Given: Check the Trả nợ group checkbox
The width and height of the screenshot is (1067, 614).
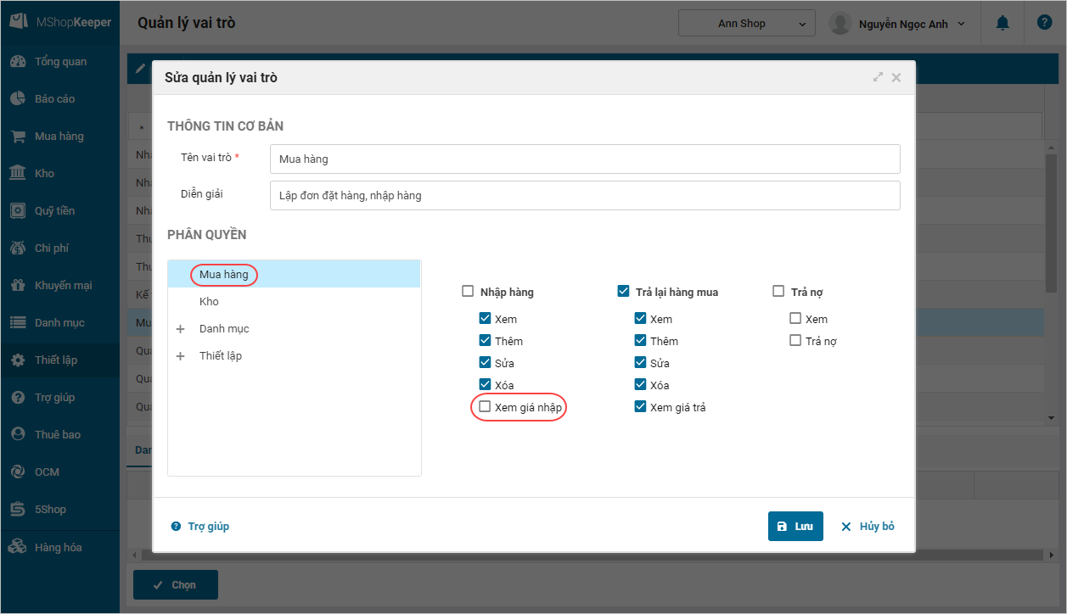Looking at the screenshot, I should click(x=778, y=292).
